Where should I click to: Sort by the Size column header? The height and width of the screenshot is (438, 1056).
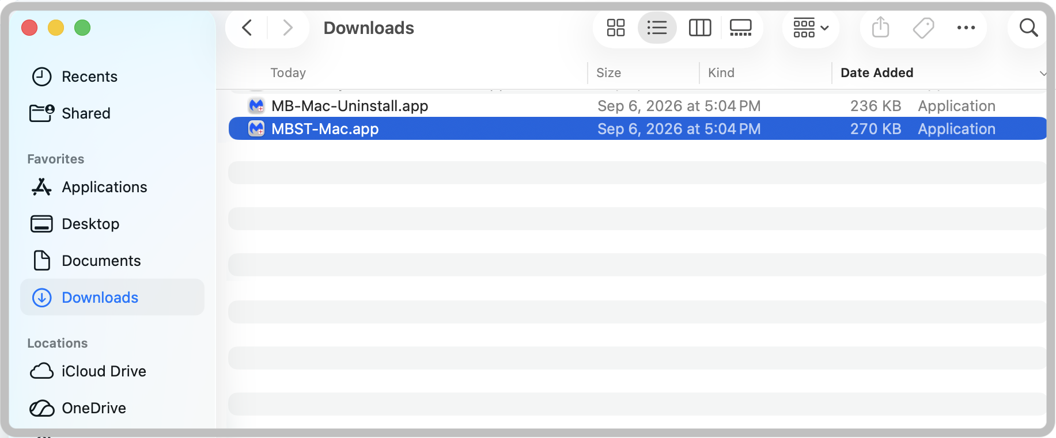click(x=608, y=73)
